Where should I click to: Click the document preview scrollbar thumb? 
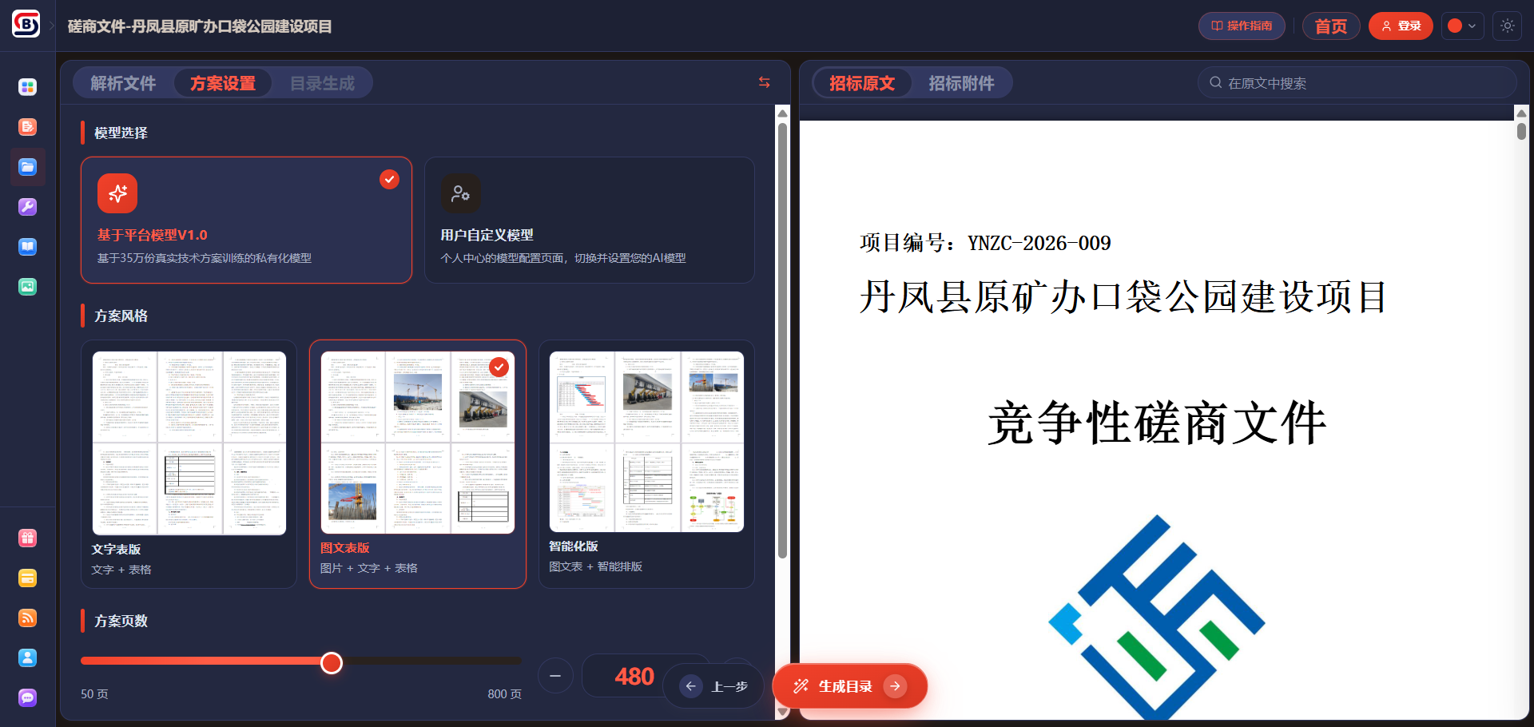pyautogui.click(x=1521, y=130)
